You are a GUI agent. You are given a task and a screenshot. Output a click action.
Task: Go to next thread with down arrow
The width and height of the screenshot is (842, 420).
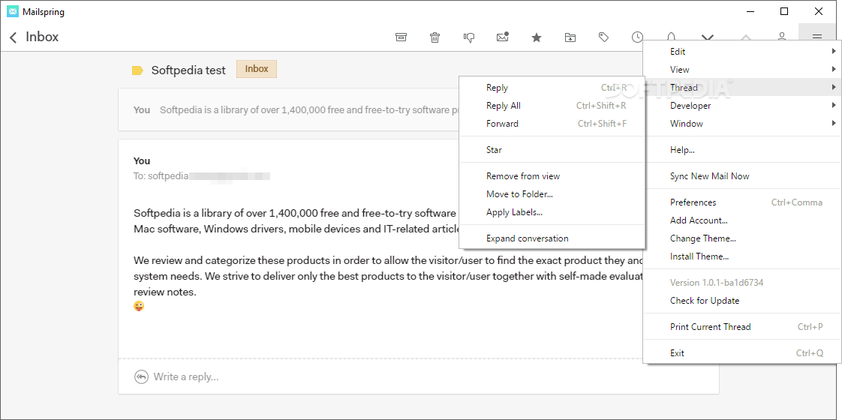coord(708,37)
